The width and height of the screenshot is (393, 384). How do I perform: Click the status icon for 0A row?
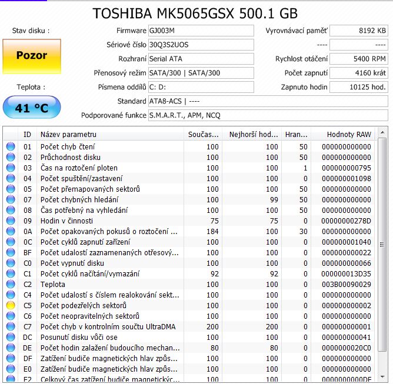pos(11,232)
